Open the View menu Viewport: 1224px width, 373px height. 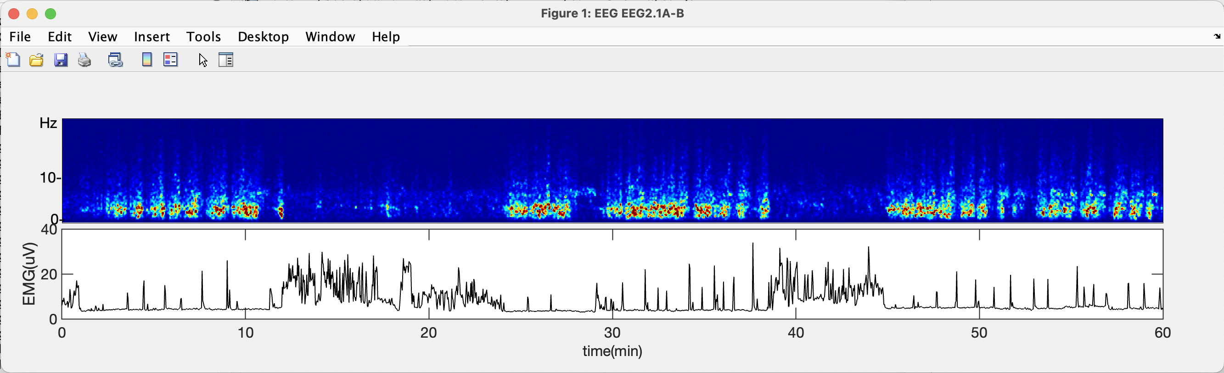point(103,37)
